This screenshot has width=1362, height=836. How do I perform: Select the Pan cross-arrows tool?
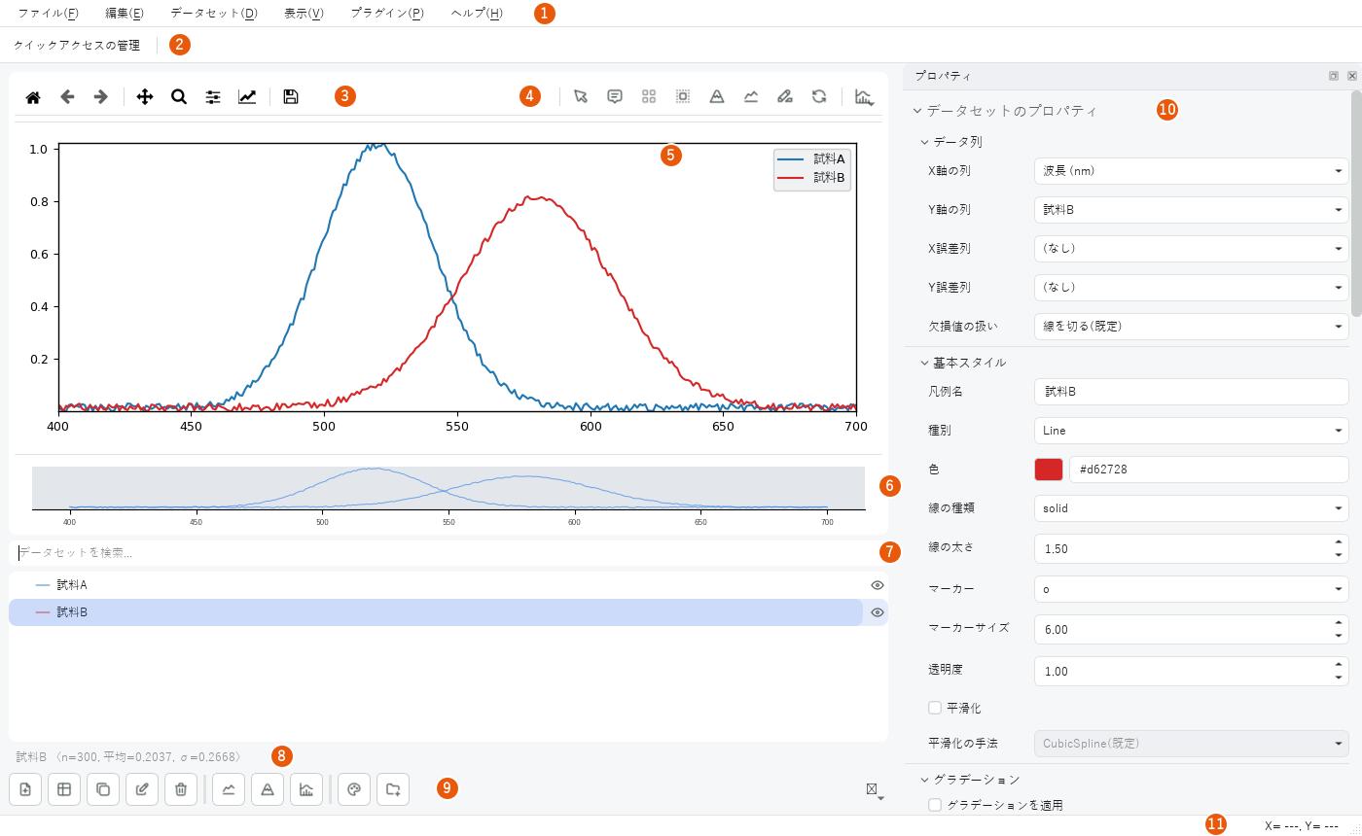[x=145, y=97]
